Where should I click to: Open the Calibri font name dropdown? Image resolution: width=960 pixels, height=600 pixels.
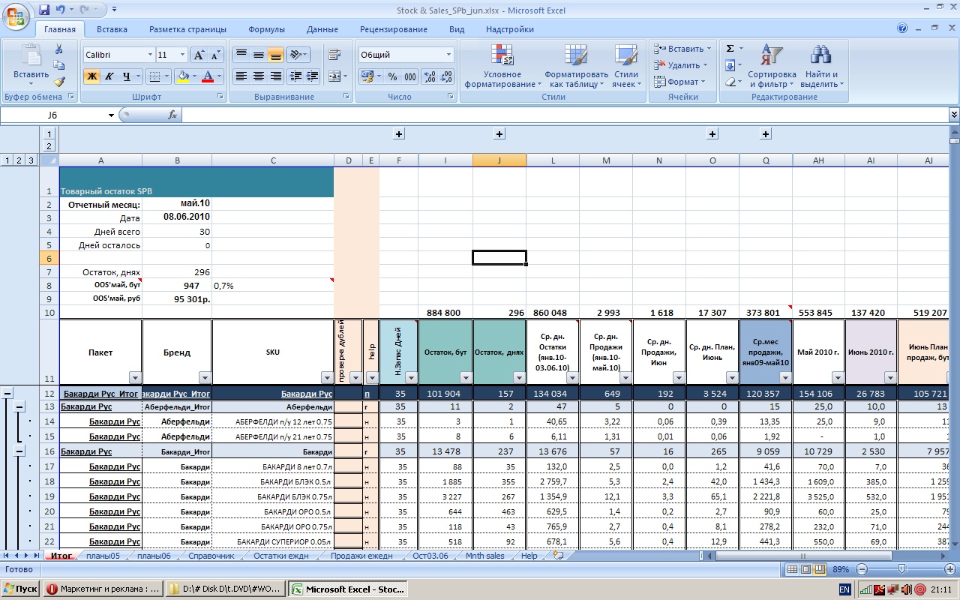(149, 55)
